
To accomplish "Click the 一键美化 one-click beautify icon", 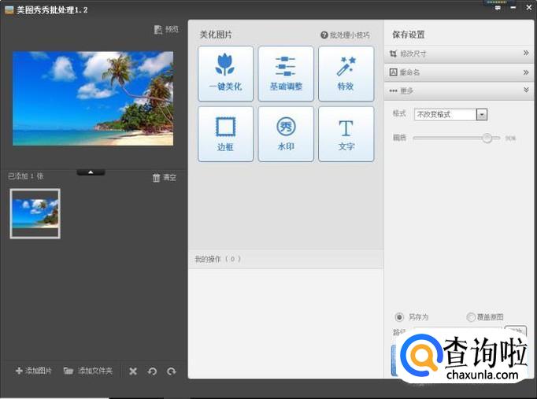I will (x=226, y=73).
